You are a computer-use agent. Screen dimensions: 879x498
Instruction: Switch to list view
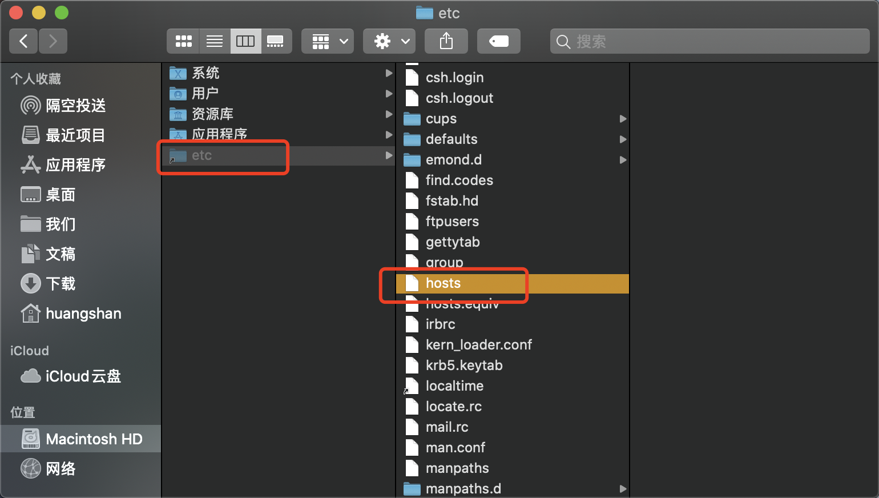215,41
